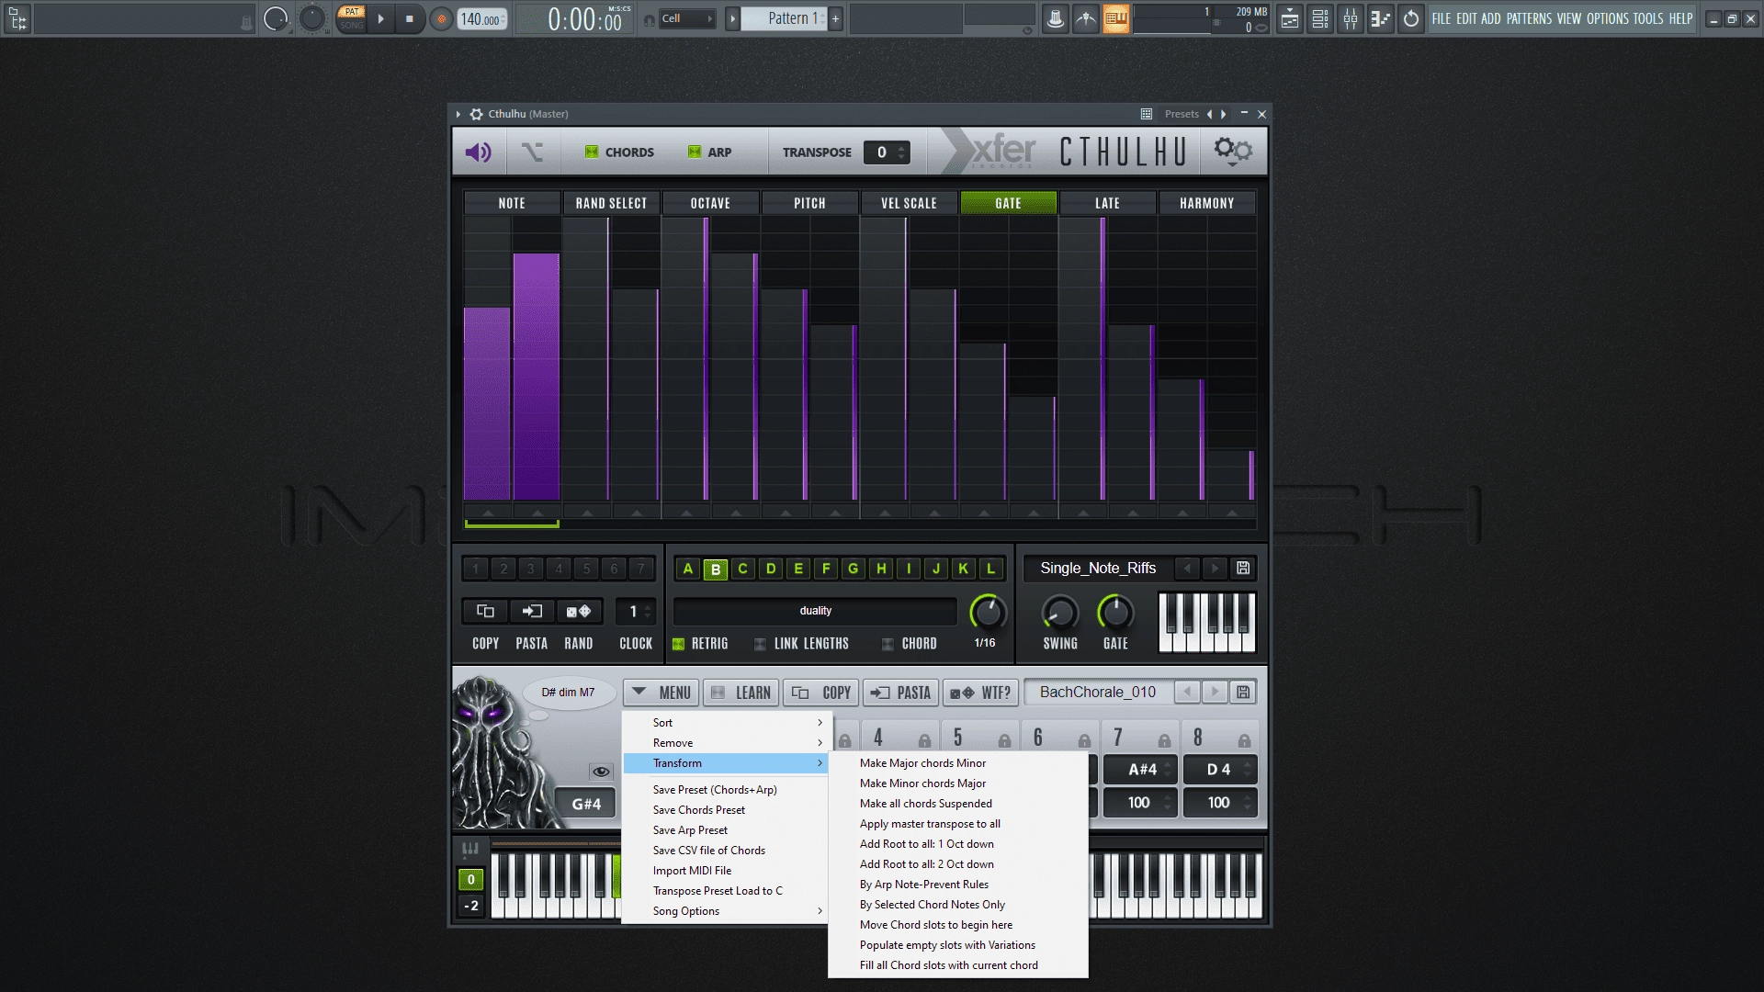Click the arp Copy icon button
1764x992 pixels.
pyautogui.click(x=485, y=611)
